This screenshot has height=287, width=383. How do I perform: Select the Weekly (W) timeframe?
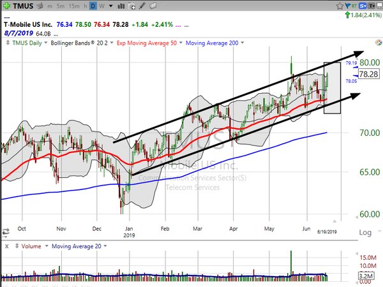pos(102,6)
